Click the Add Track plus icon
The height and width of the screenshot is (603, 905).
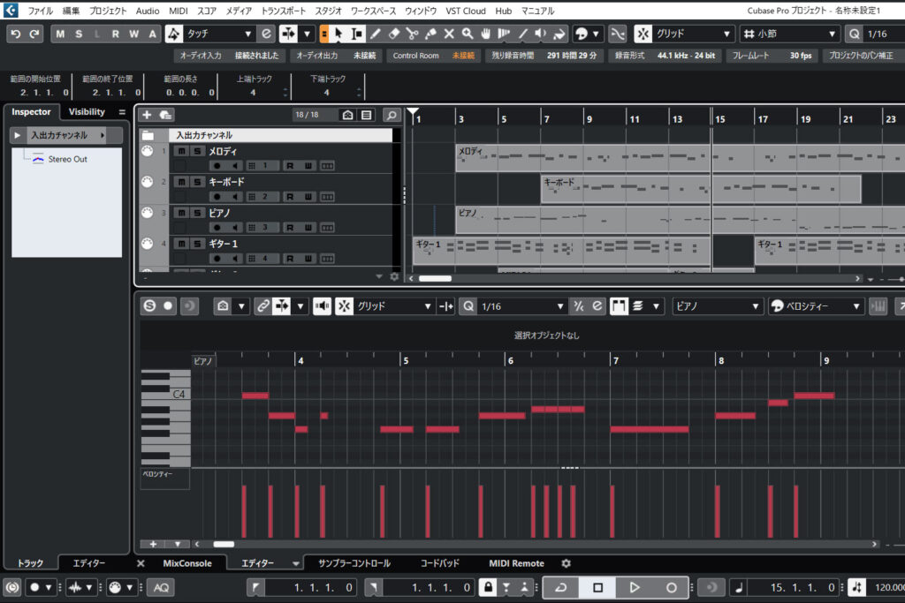[x=147, y=115]
